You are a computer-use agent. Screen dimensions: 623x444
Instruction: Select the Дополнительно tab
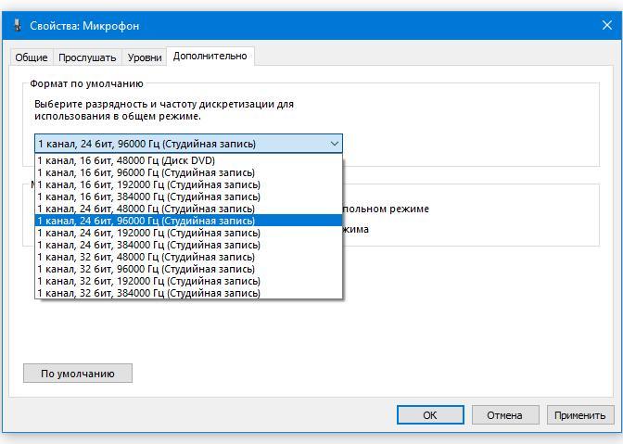point(210,56)
